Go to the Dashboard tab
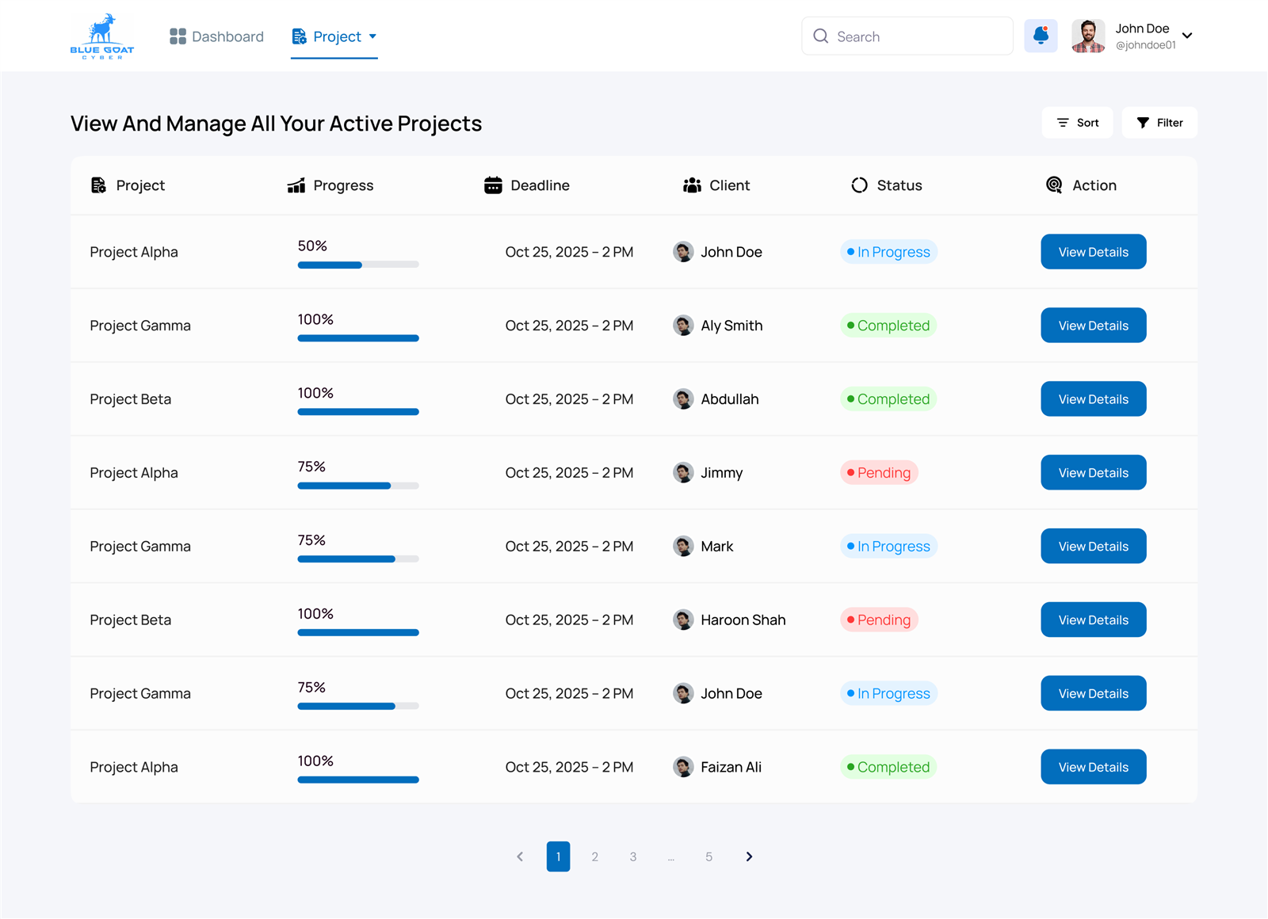This screenshot has height=919, width=1268. click(216, 36)
